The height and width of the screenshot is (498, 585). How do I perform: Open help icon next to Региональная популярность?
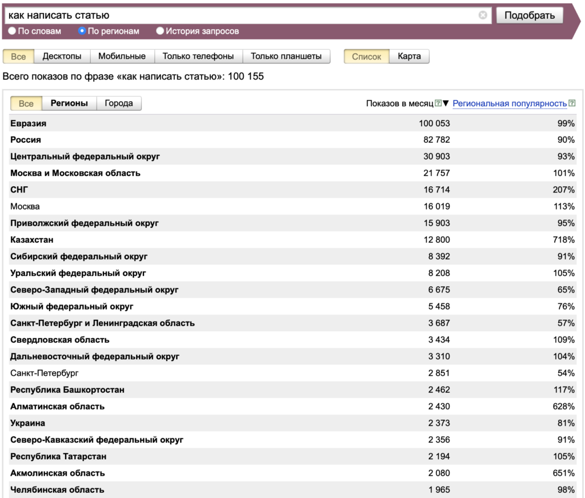click(571, 103)
